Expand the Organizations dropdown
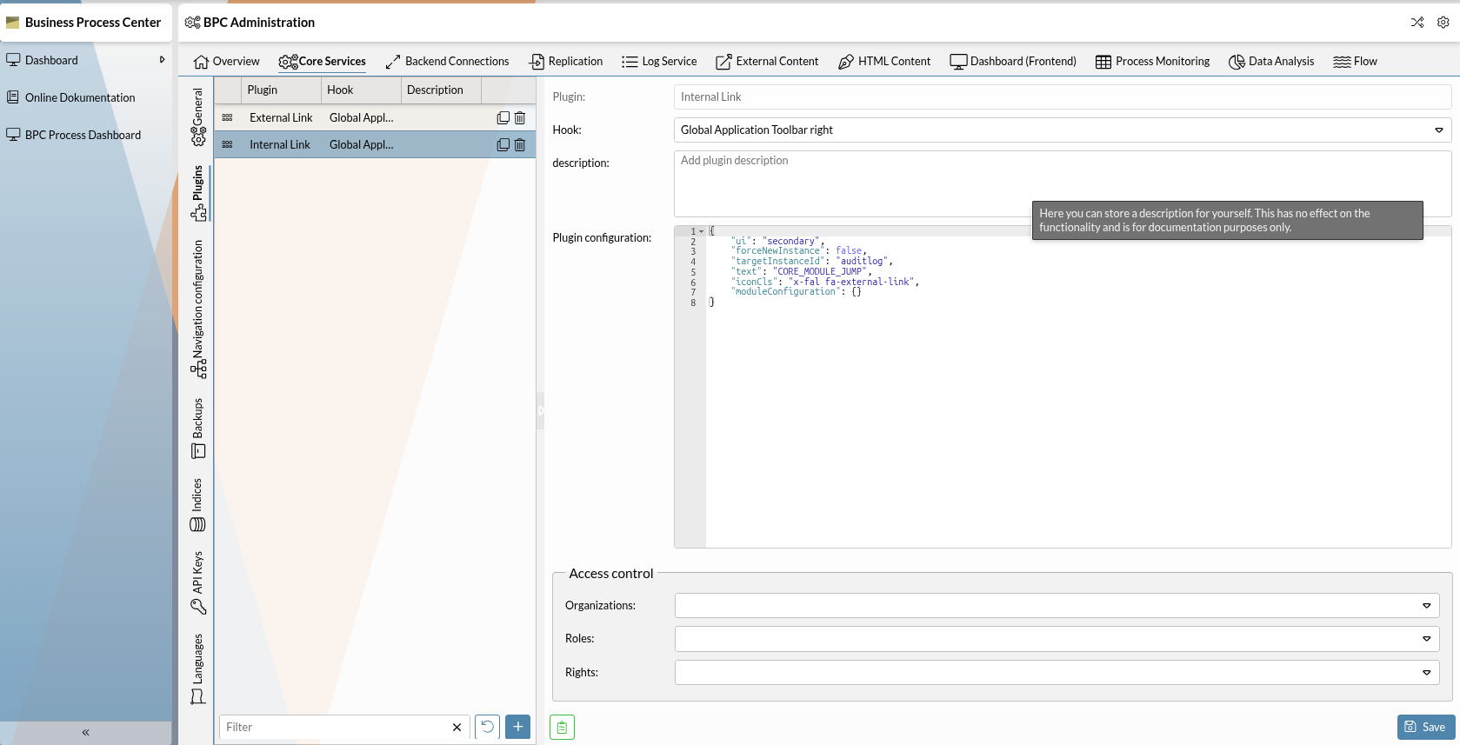The width and height of the screenshot is (1460, 745). pos(1426,606)
